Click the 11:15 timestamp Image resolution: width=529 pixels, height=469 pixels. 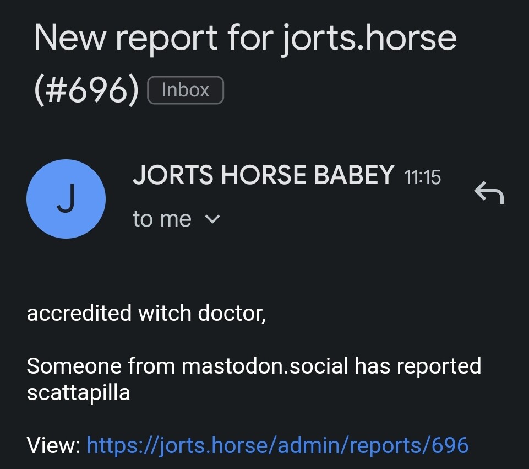[422, 177]
